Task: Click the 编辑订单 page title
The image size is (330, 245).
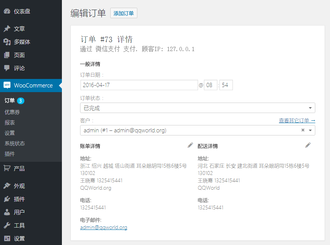Action: (88, 13)
